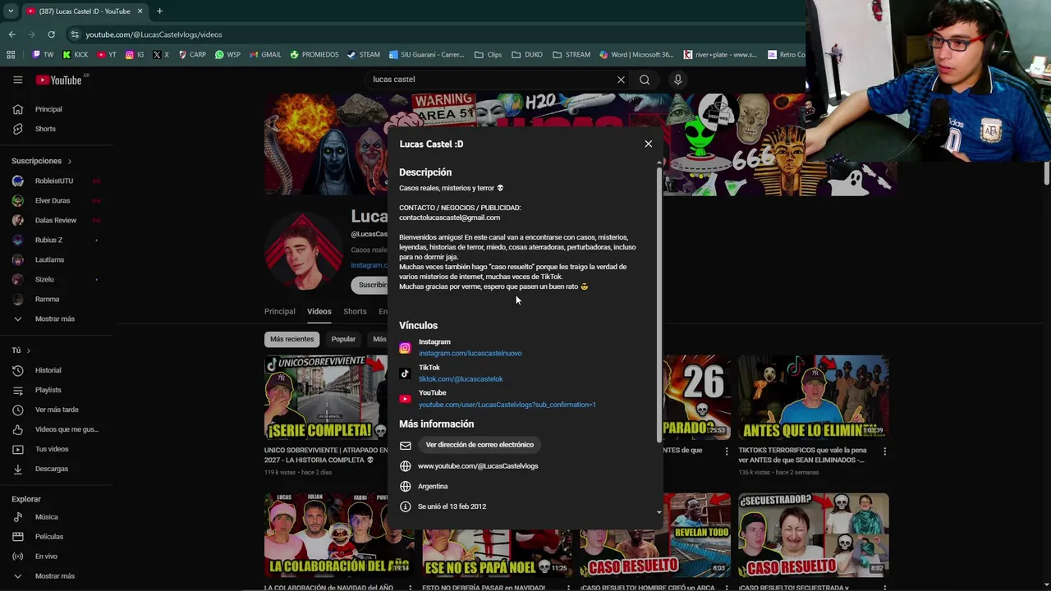The width and height of the screenshot is (1051, 591).
Task: Select the Lucas Castel YouTube browser tab
Action: tap(85, 11)
